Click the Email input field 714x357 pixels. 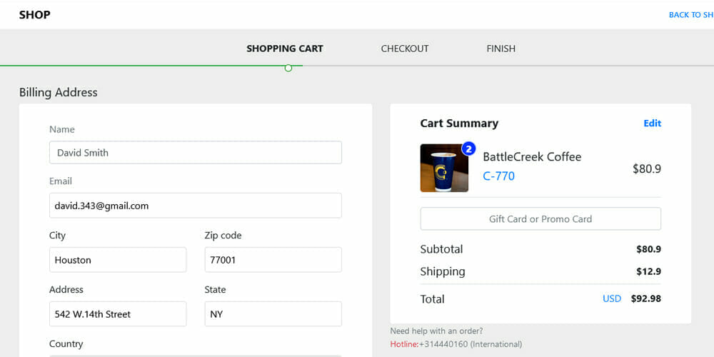tap(195, 206)
